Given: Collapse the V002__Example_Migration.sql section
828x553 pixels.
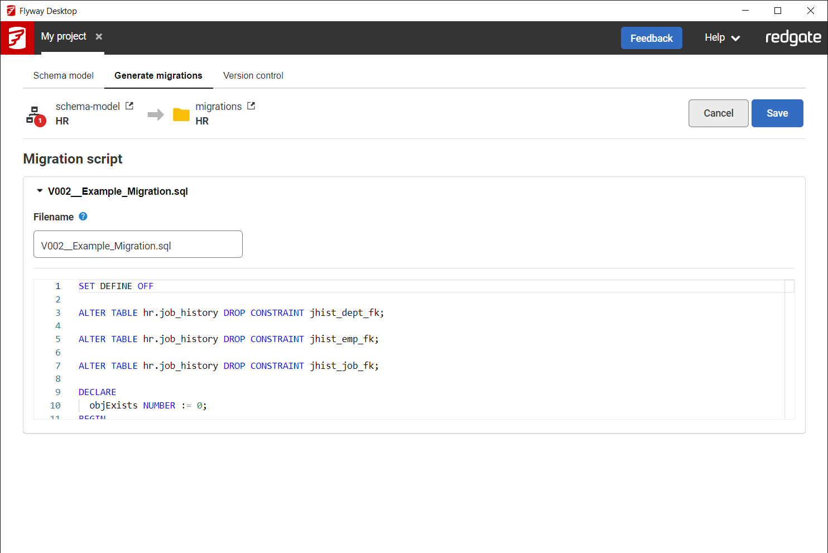Looking at the screenshot, I should (40, 191).
